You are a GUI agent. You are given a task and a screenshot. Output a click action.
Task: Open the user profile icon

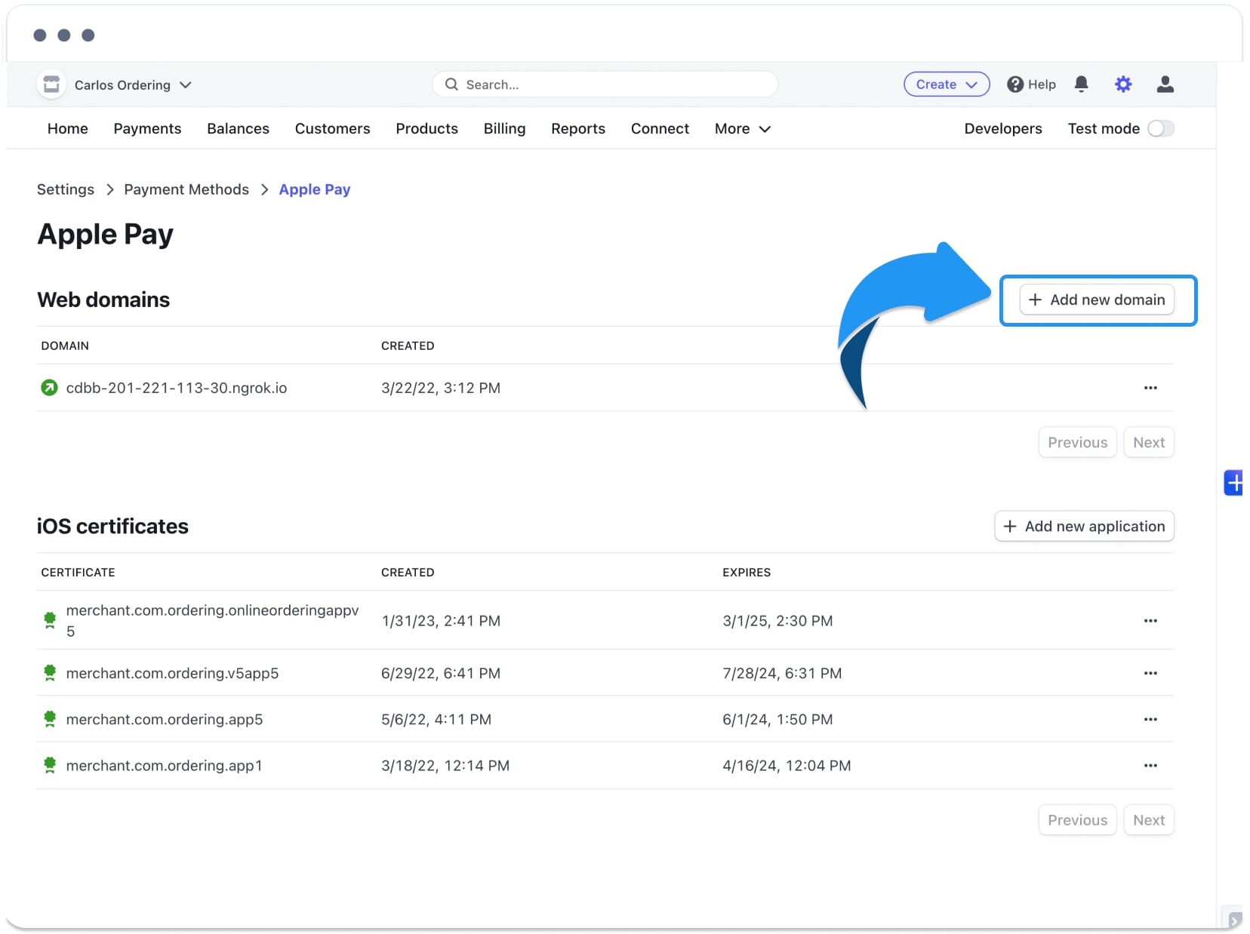pos(1165,84)
